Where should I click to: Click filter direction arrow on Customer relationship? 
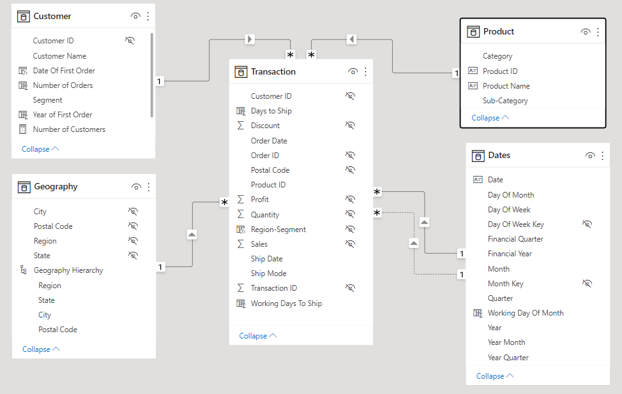(250, 40)
